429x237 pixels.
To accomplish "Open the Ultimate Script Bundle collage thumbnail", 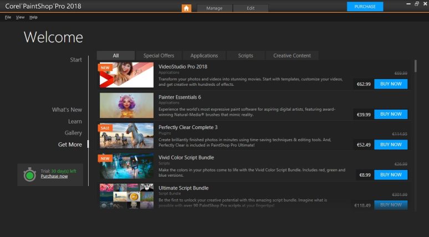I will 126,196.
